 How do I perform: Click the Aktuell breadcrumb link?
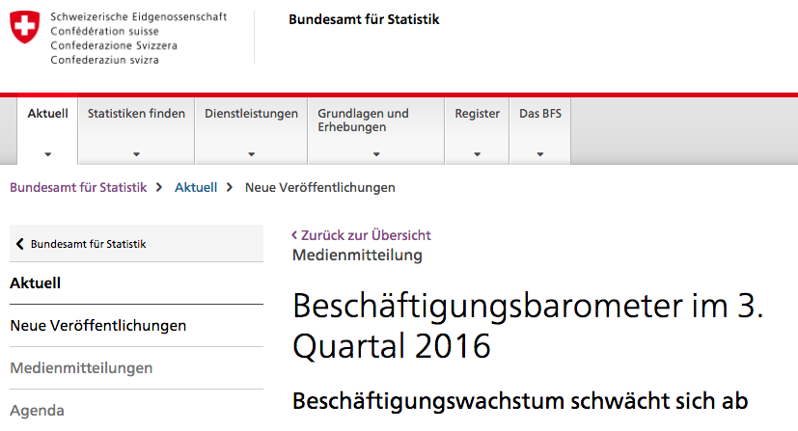[196, 187]
